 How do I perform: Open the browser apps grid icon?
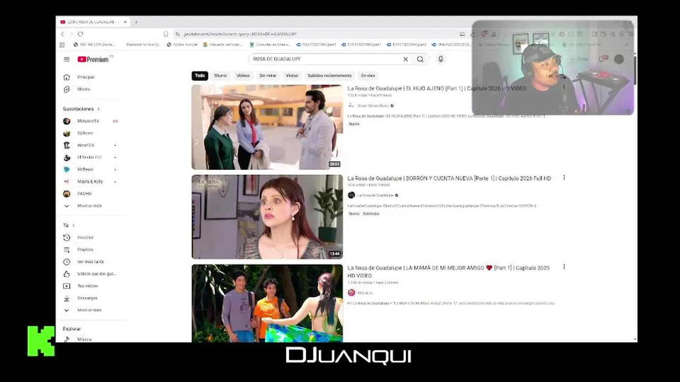click(62, 45)
